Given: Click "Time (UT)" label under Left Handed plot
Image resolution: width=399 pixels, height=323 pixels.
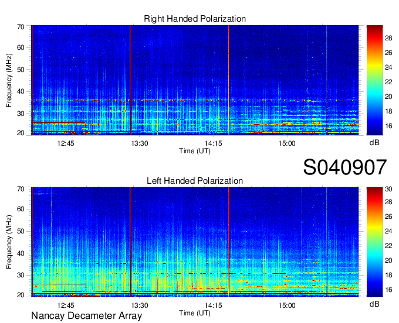Looking at the screenshot, I should click(195, 313).
